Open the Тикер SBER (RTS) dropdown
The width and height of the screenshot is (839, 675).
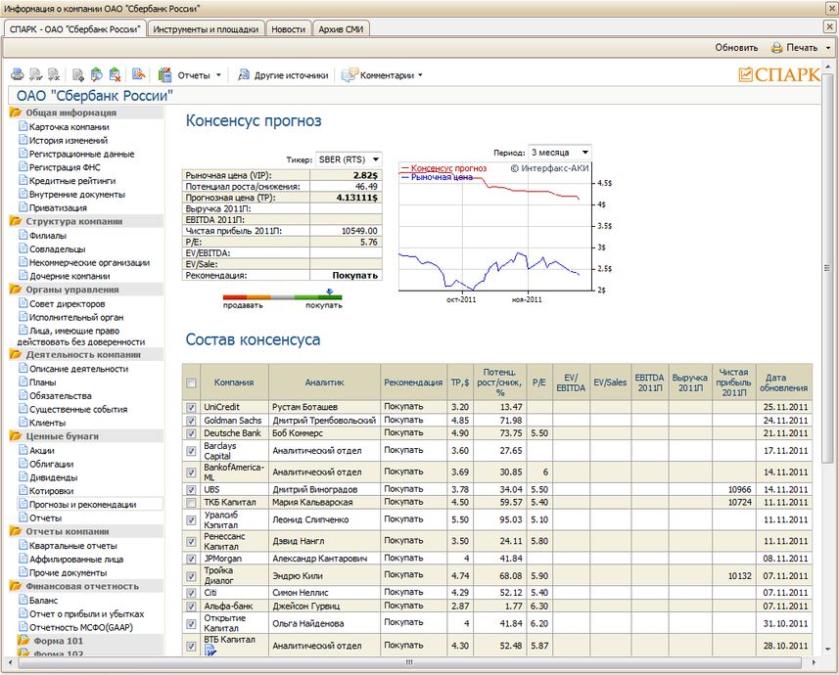(x=374, y=159)
